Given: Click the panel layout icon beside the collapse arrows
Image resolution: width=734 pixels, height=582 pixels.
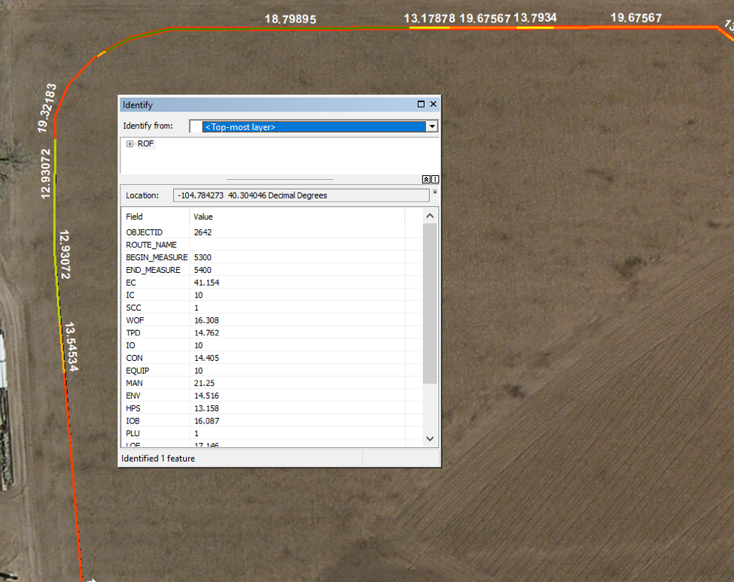Looking at the screenshot, I should click(435, 180).
